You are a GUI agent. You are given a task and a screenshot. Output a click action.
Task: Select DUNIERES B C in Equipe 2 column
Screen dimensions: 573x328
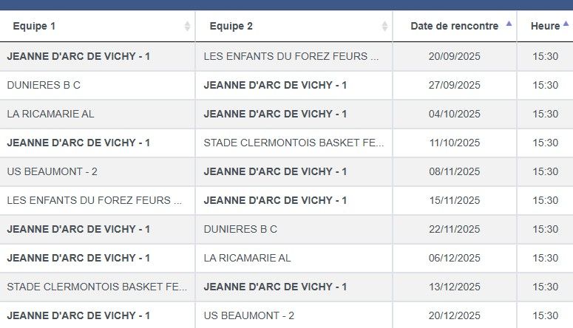coord(240,230)
